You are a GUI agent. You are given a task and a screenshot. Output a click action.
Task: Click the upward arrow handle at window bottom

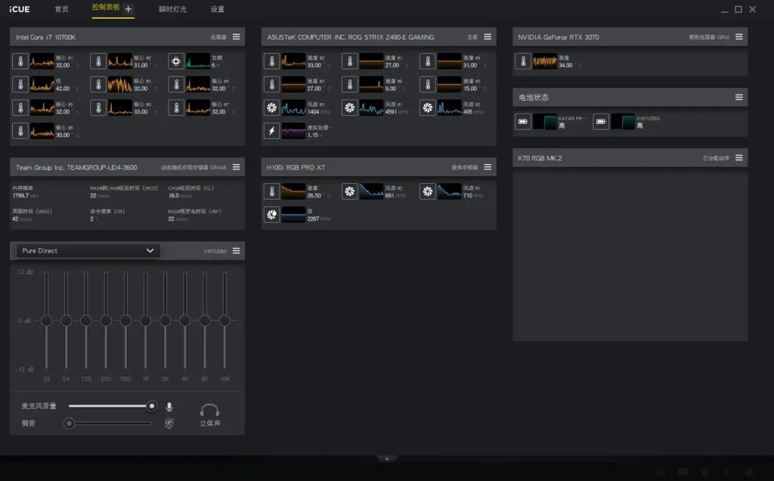click(387, 458)
